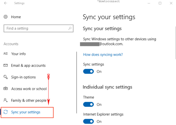Click the Sync circular arrows icon

5,112
